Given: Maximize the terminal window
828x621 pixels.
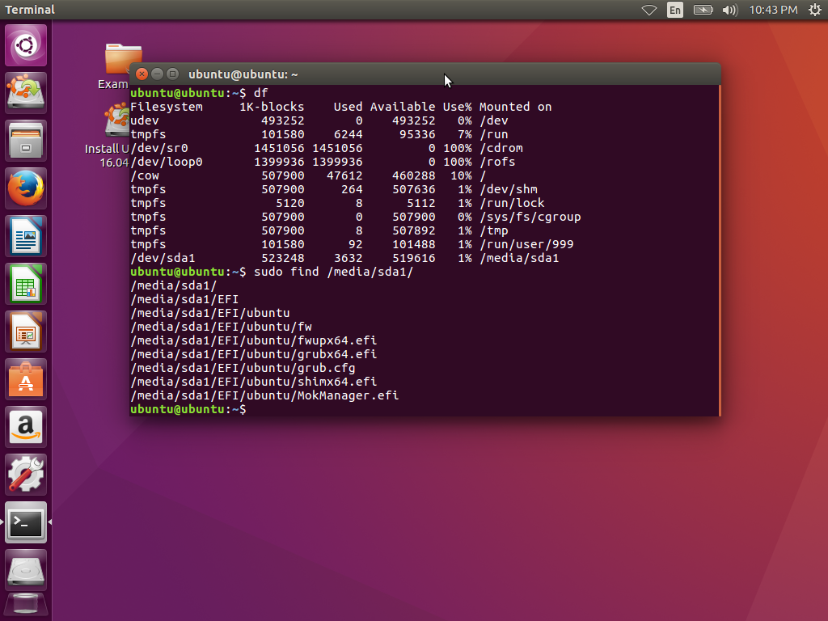Looking at the screenshot, I should click(x=172, y=74).
